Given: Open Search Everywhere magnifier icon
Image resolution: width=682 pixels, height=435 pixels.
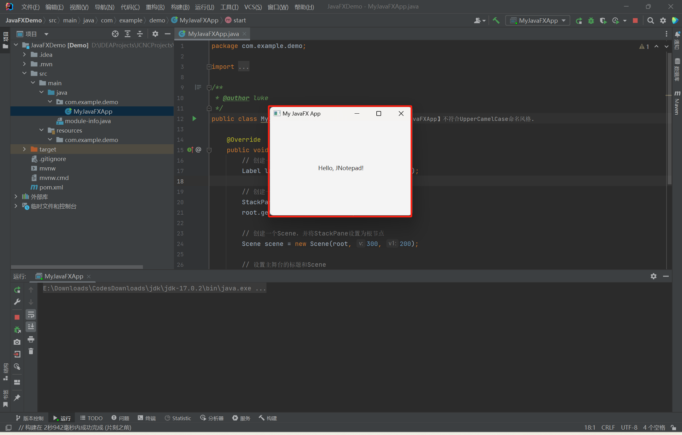Looking at the screenshot, I should (x=650, y=21).
